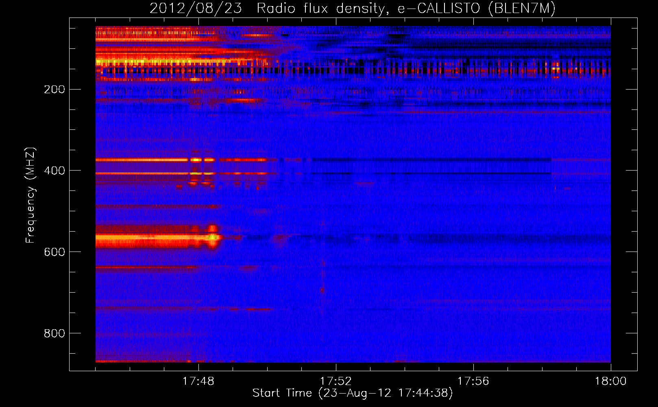Click the '17:52' time tick label
658x407 pixels.
(336, 381)
